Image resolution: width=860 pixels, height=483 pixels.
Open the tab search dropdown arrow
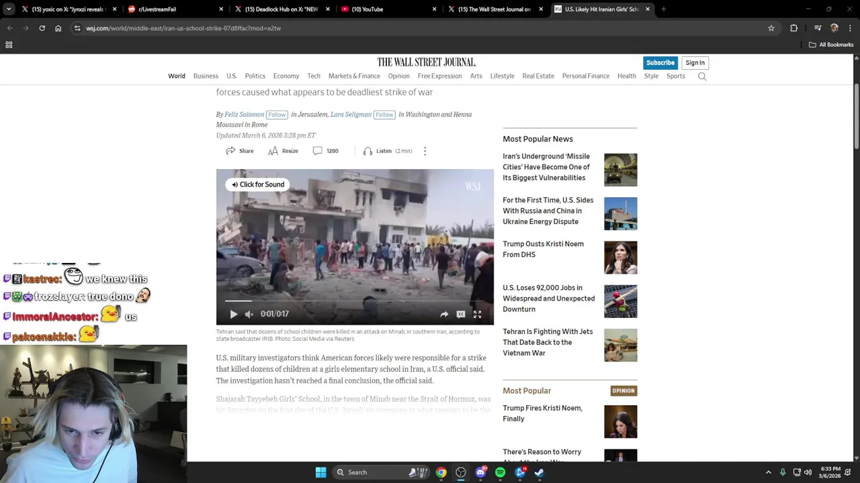[9, 9]
